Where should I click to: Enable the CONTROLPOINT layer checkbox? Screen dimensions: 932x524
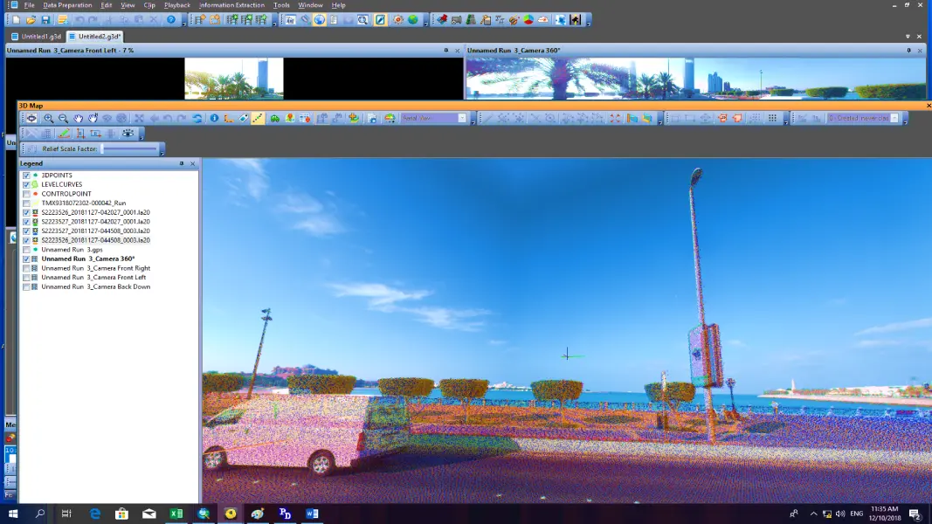26,194
